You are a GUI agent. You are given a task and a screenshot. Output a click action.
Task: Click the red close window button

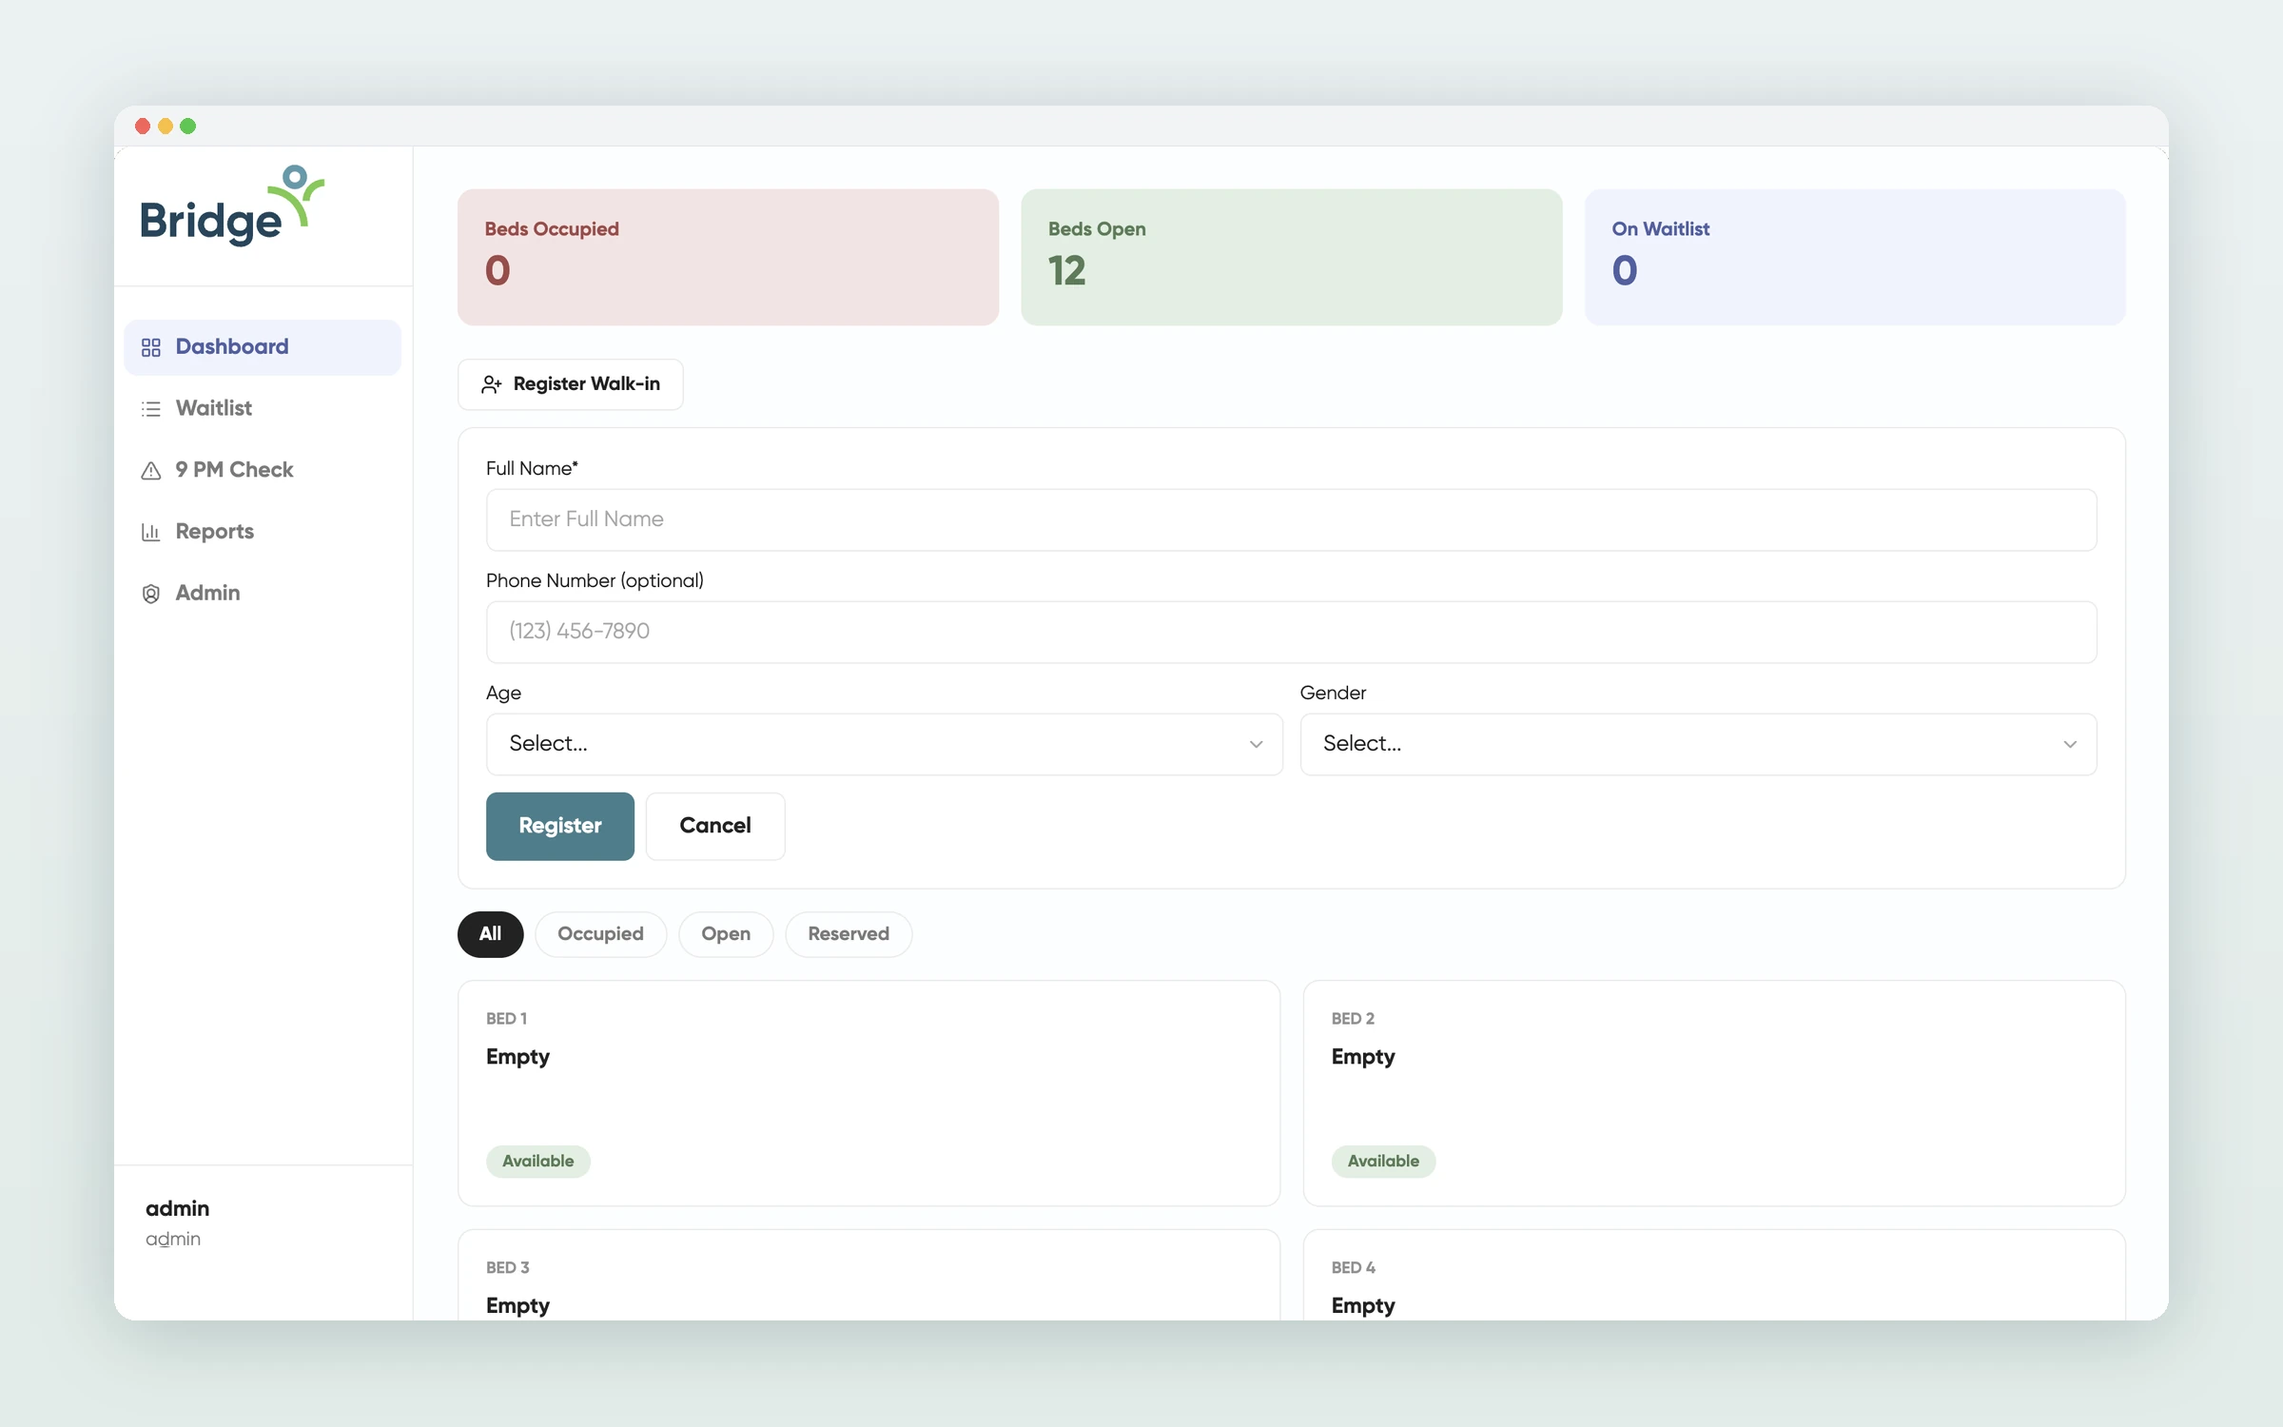point(143,127)
